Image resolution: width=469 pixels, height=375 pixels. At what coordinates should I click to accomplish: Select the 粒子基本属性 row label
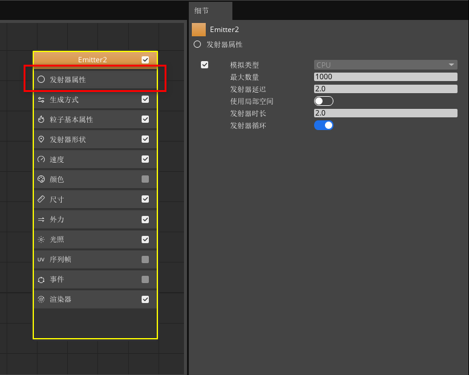tap(71, 120)
